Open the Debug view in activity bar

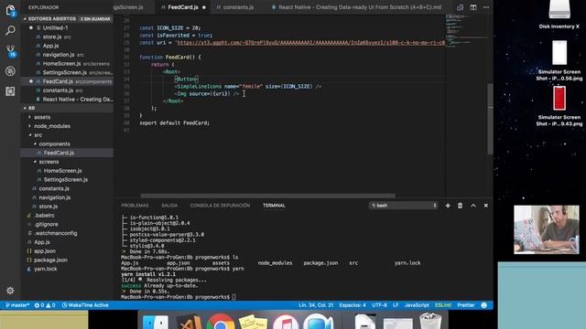(x=10, y=71)
